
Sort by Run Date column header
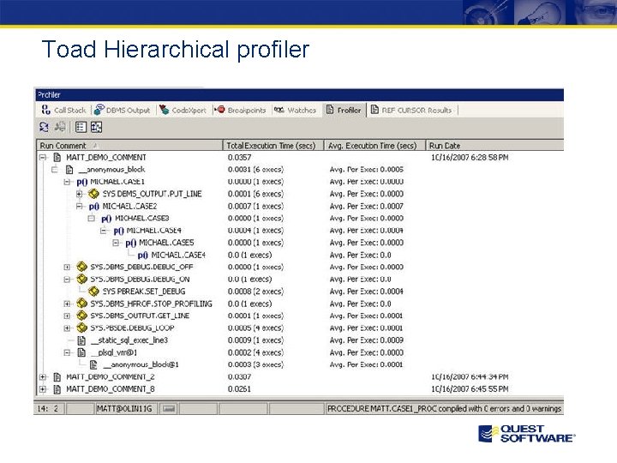point(494,146)
